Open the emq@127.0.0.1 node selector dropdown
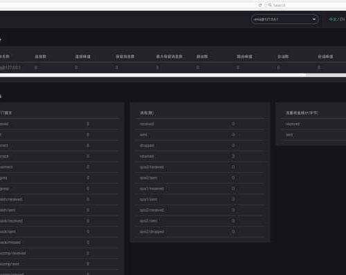Image resolution: width=346 pixels, height=275 pixels. 285,19
